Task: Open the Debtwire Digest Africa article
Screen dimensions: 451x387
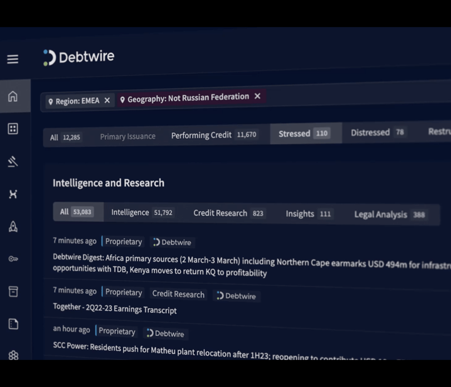Action: [x=252, y=265]
